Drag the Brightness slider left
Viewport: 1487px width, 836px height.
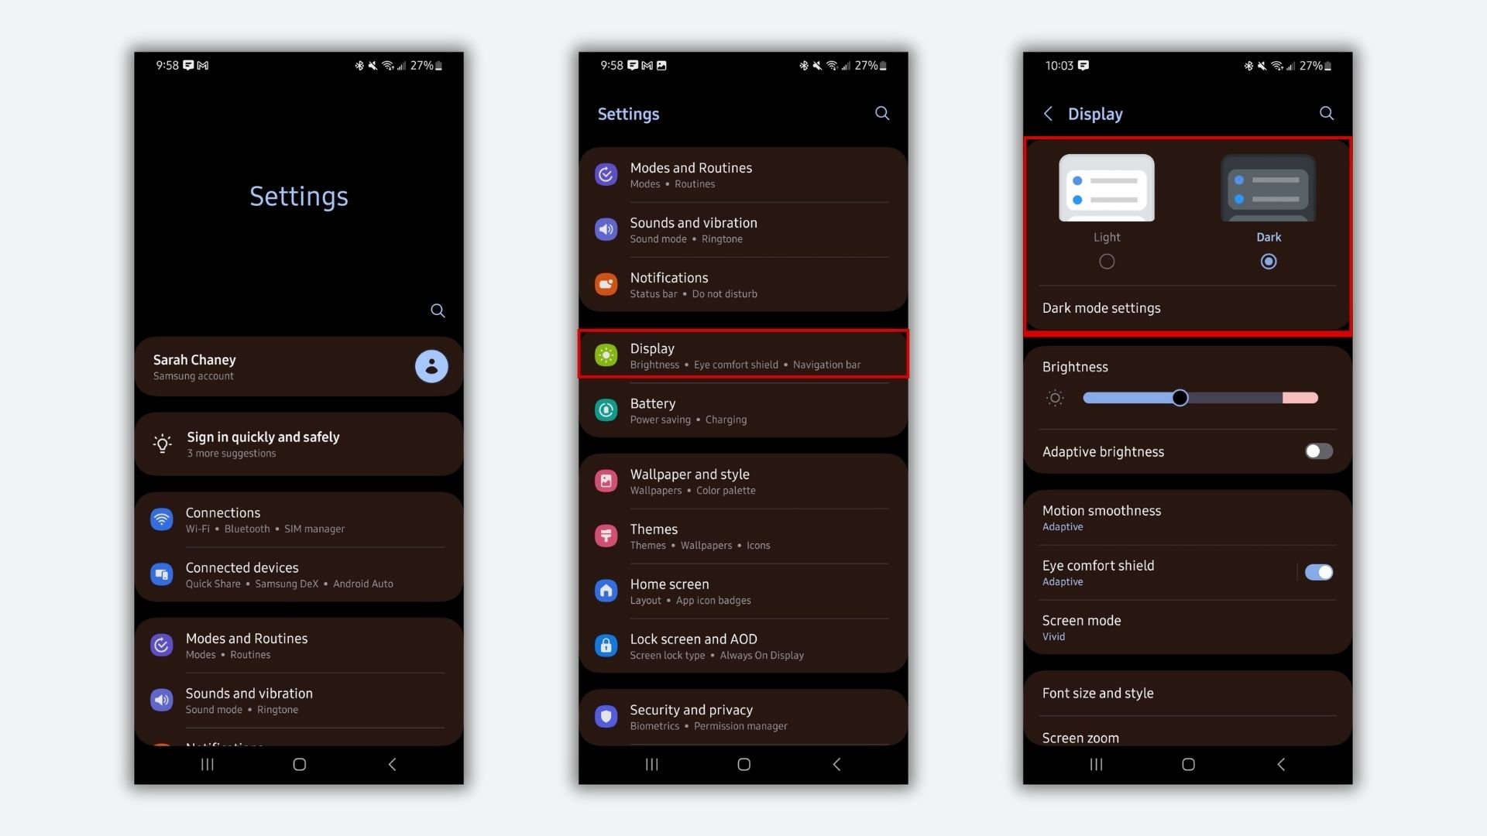pos(1180,398)
